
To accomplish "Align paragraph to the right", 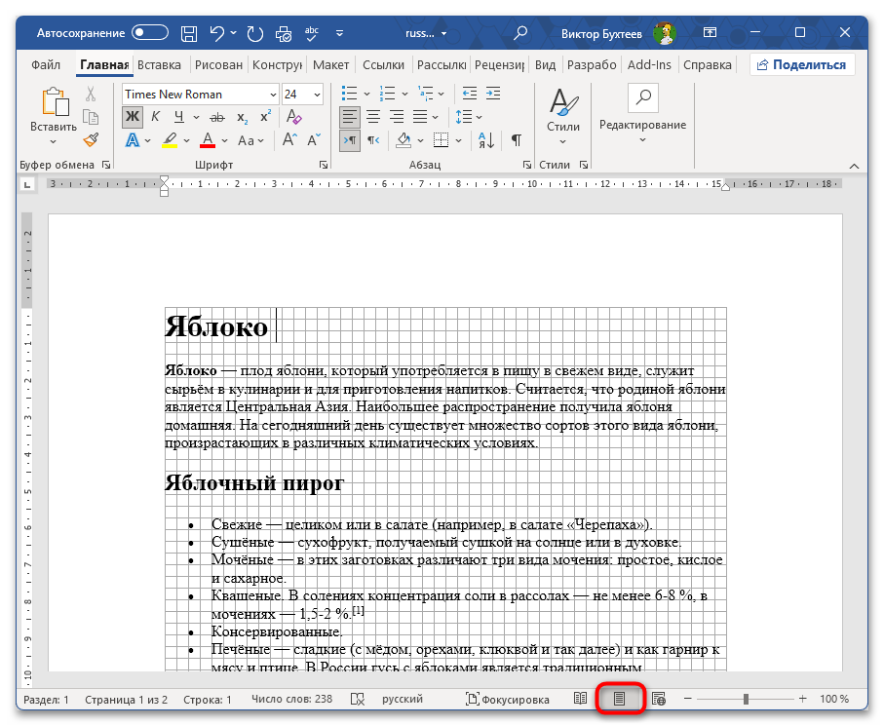I will [397, 117].
